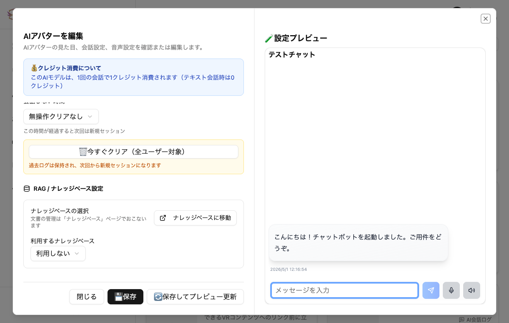Send the chat message with paper plane icon
The height and width of the screenshot is (323, 509).
(x=431, y=290)
